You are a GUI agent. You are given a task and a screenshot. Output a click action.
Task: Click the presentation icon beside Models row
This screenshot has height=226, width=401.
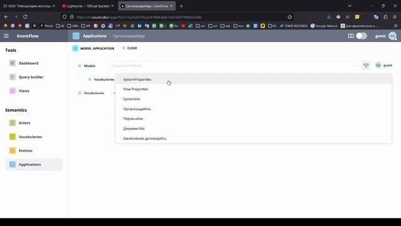366,65
